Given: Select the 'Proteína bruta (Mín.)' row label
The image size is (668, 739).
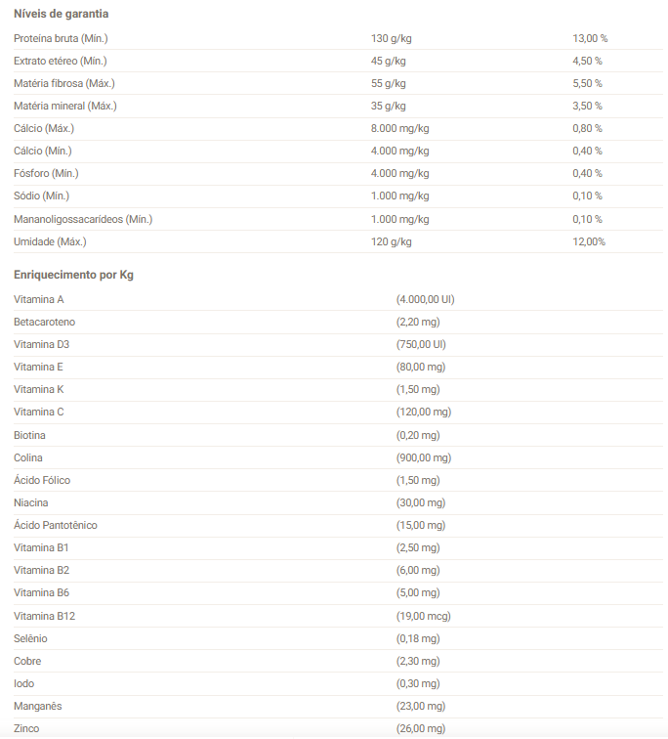Looking at the screenshot, I should tap(61, 38).
